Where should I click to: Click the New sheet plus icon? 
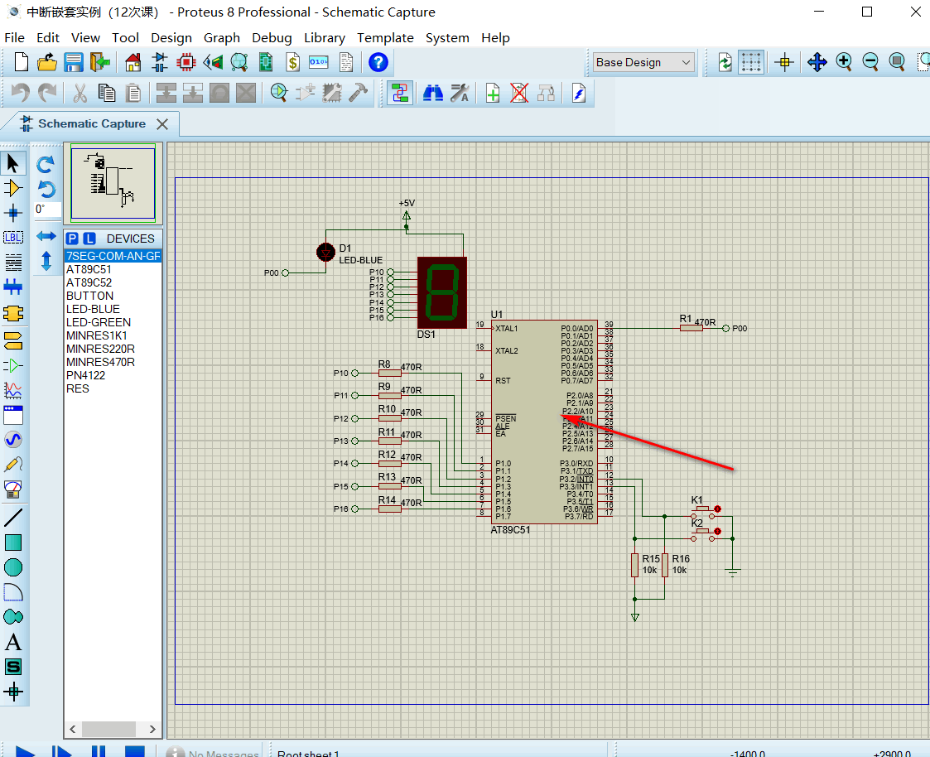click(x=493, y=93)
